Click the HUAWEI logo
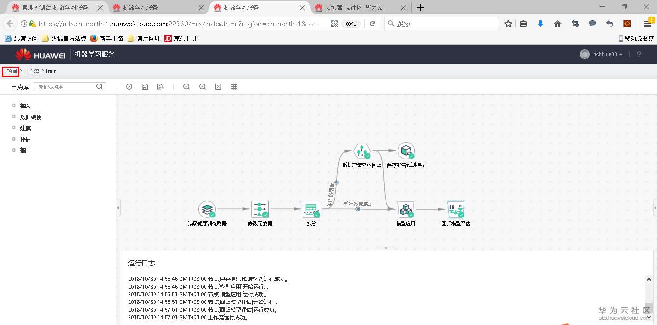The image size is (657, 325). tap(40, 54)
